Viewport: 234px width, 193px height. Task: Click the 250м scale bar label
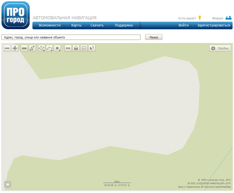tap(117, 182)
